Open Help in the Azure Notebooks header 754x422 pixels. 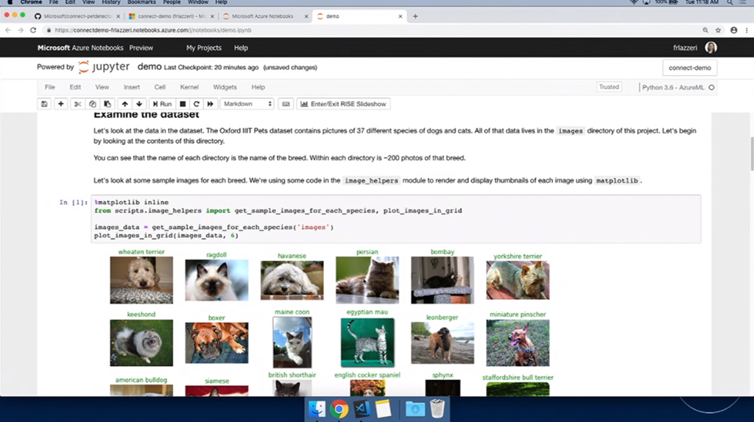click(241, 48)
